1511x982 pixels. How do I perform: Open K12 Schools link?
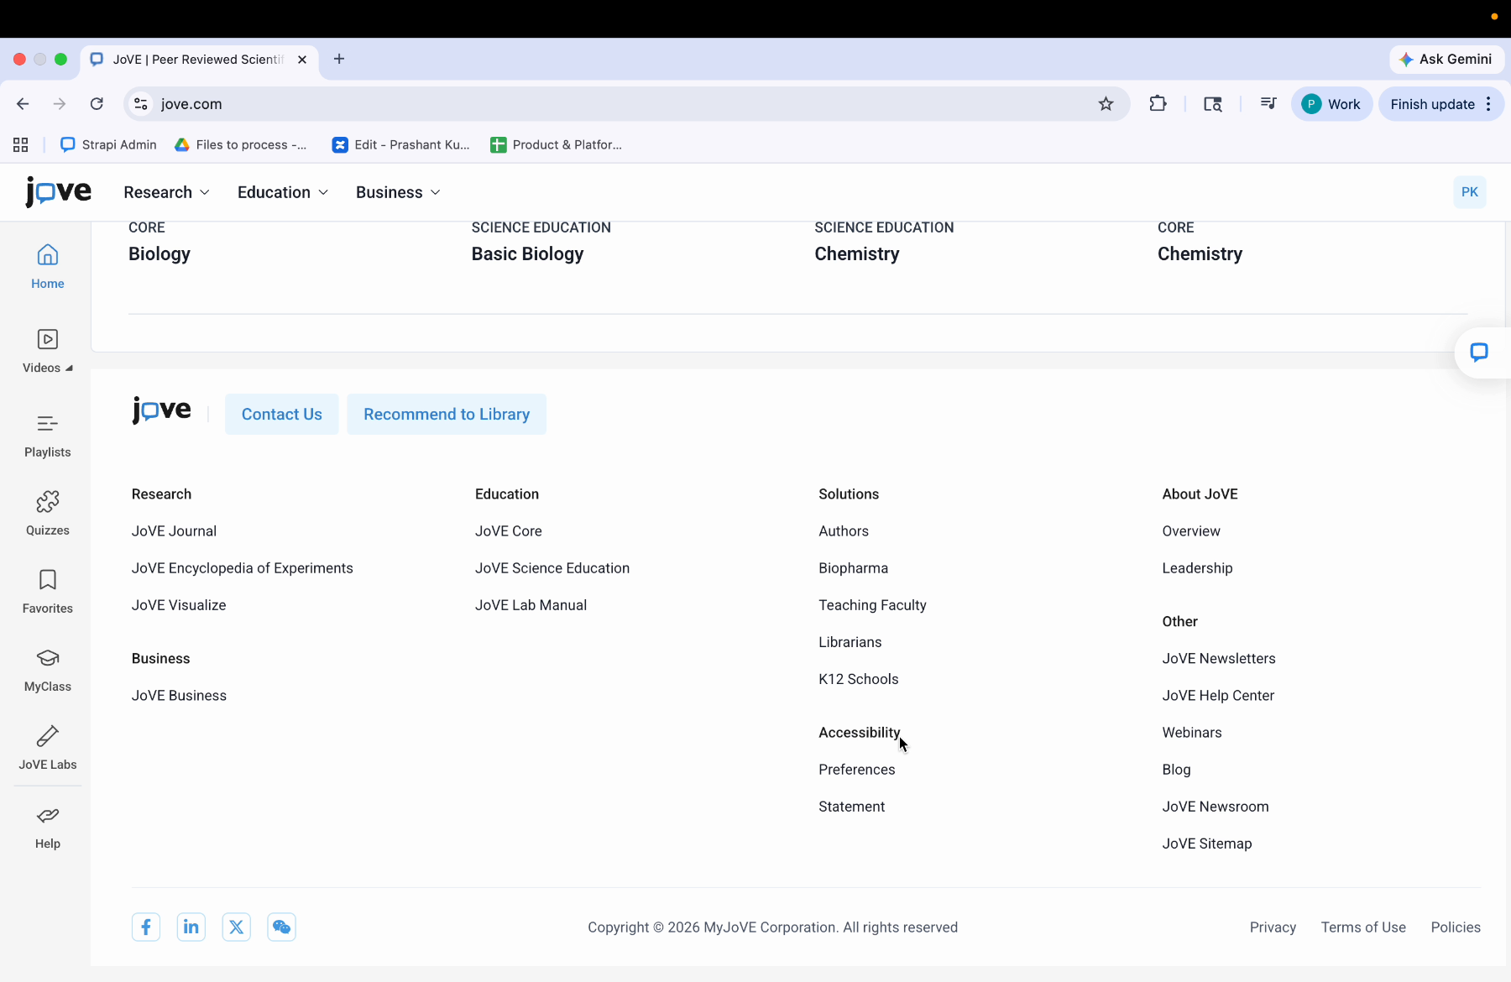[859, 679]
